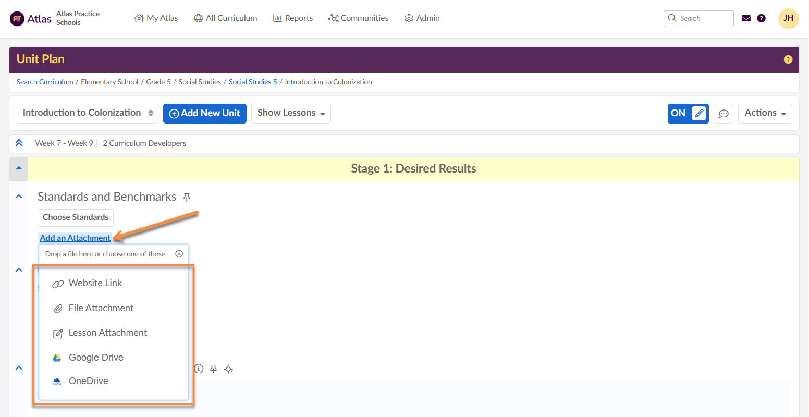Open the help question mark icon in header
809x417 pixels.
pyautogui.click(x=761, y=18)
